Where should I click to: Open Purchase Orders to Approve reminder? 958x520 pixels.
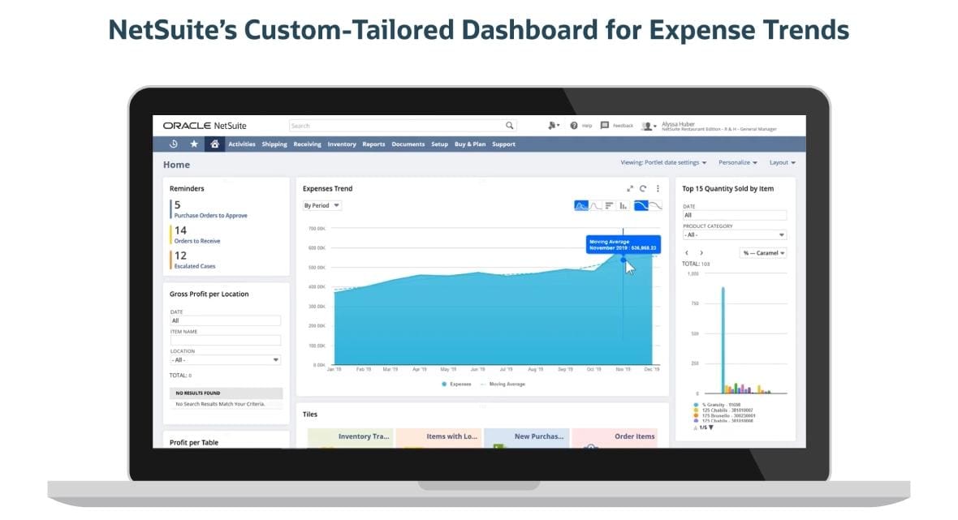[x=210, y=216]
